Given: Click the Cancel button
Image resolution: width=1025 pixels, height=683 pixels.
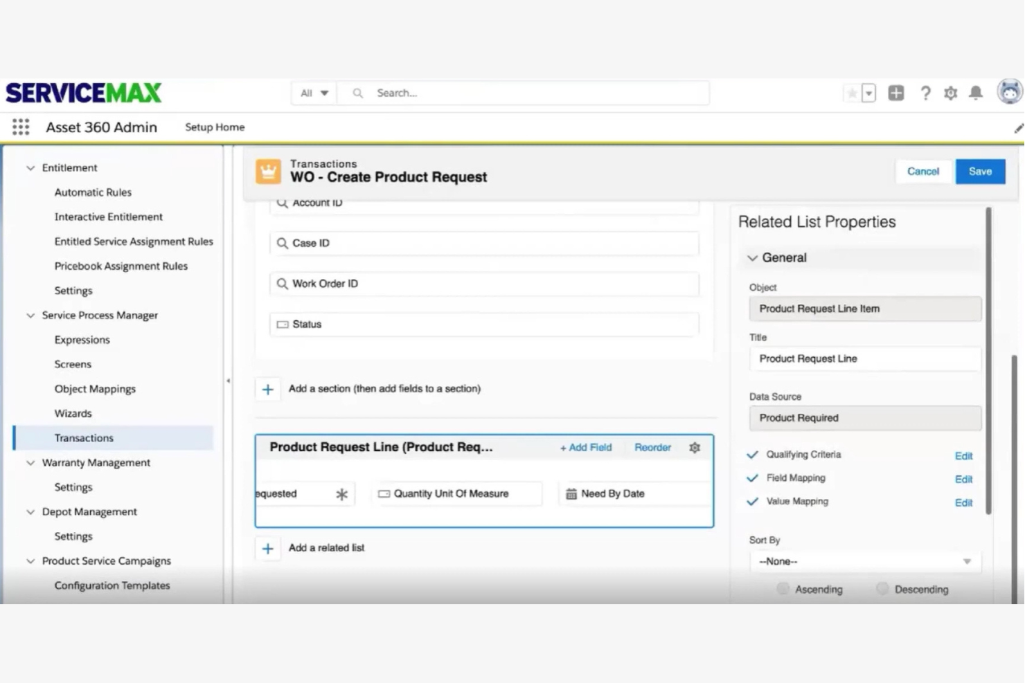Looking at the screenshot, I should 923,172.
